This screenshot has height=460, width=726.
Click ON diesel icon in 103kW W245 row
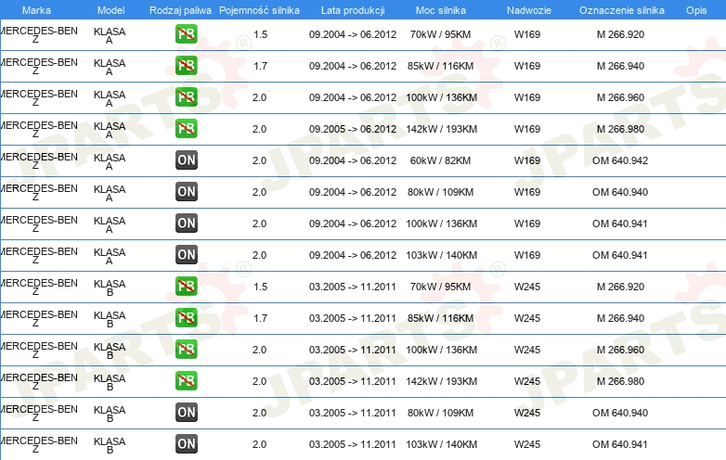[186, 443]
